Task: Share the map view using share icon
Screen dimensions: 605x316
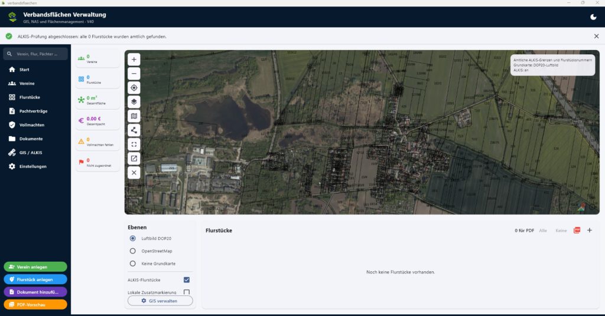Action: click(134, 130)
